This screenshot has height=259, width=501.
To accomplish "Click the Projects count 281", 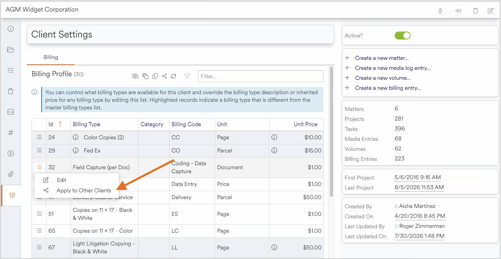I will (x=399, y=119).
